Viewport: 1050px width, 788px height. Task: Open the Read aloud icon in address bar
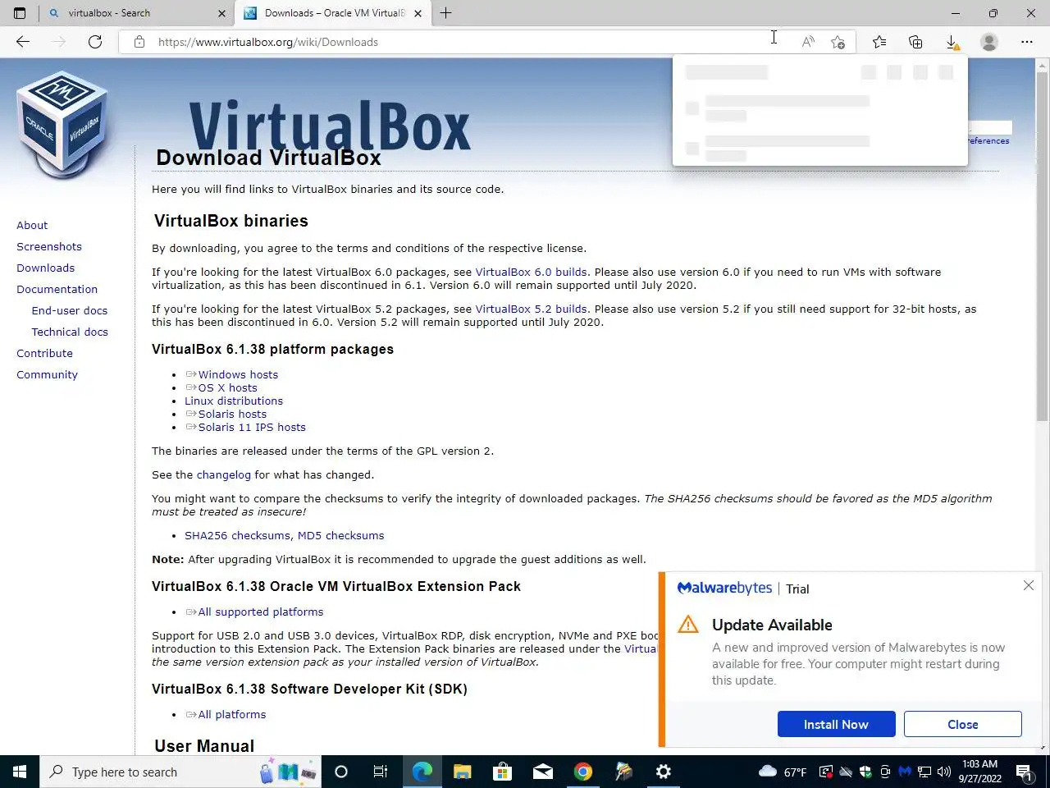click(x=808, y=42)
